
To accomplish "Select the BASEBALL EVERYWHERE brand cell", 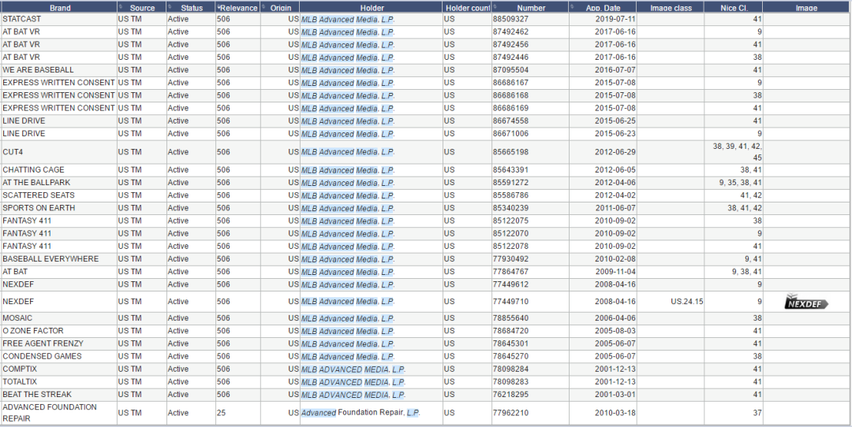I will (x=58, y=259).
